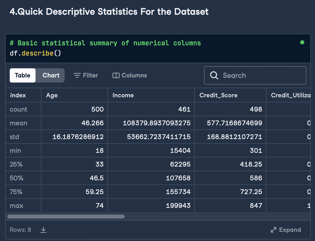
Task: Click the Credit_Score 25% cell 418.25
Action: pos(230,164)
